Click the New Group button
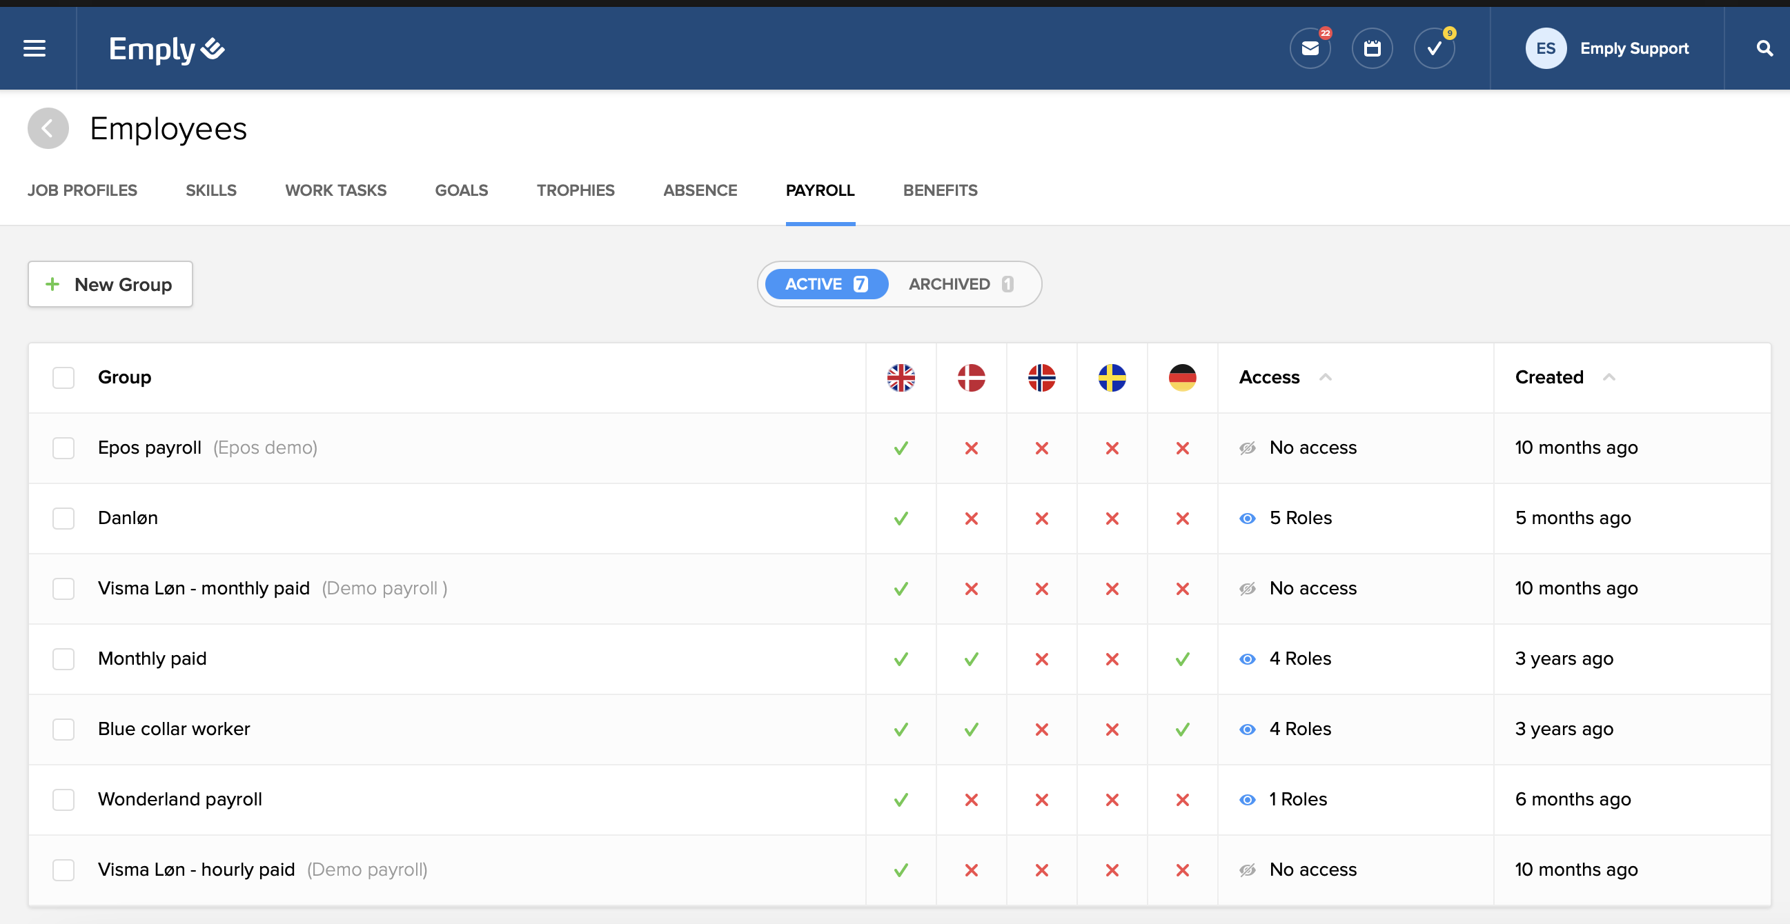1790x924 pixels. [110, 285]
